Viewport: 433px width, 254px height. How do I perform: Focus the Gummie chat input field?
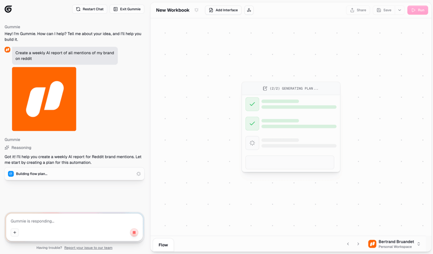(74, 221)
